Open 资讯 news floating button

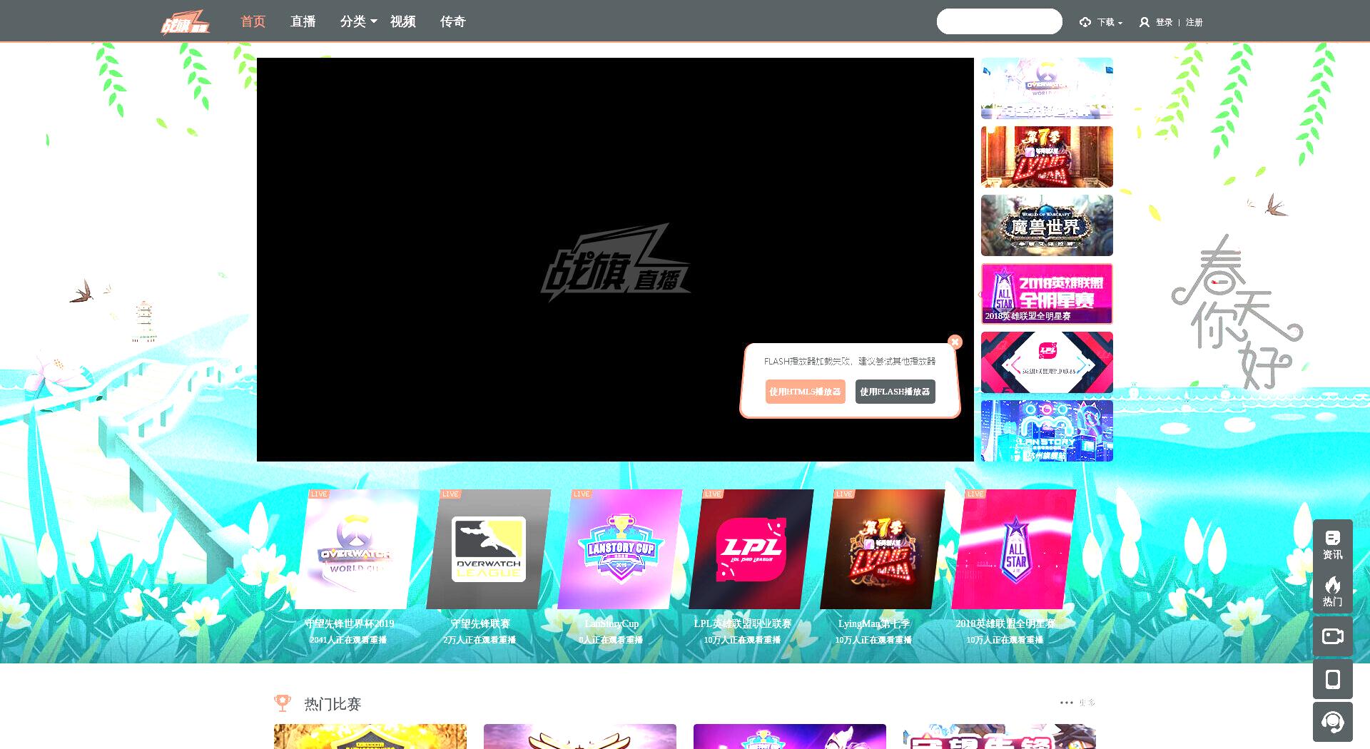[x=1332, y=544]
